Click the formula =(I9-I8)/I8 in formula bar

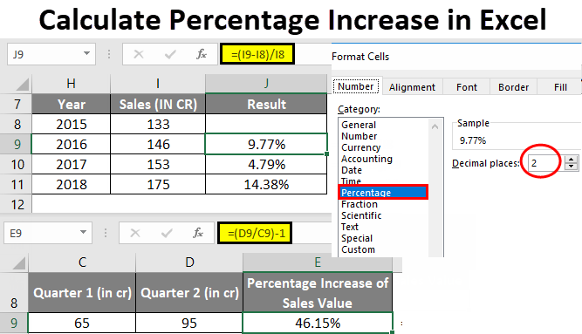coord(257,54)
